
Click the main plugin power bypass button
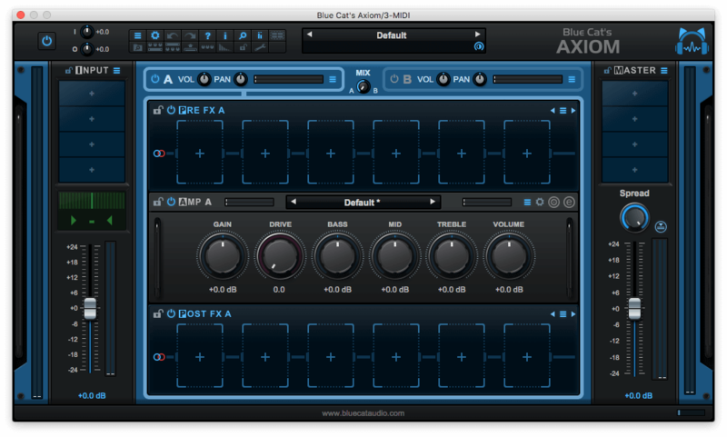click(46, 41)
